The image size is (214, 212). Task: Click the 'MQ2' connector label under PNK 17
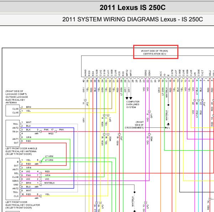[51, 133]
